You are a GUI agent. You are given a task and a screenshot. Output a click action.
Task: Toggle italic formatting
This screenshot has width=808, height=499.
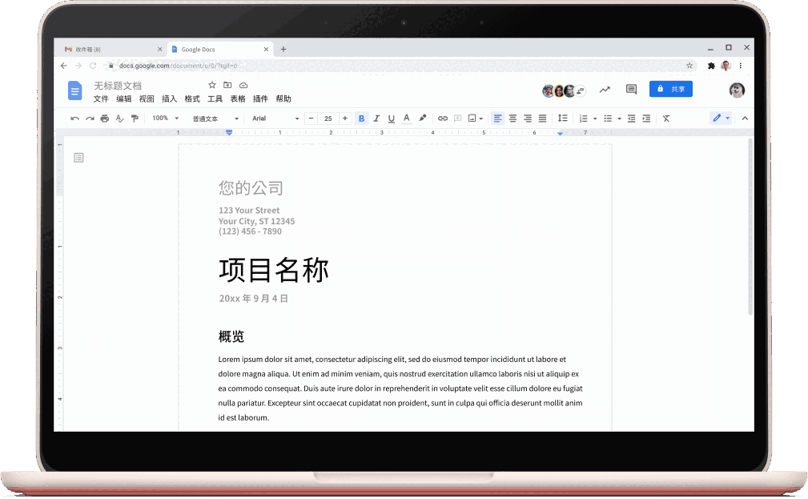tap(376, 118)
